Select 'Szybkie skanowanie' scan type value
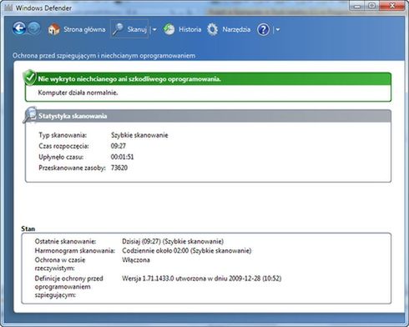 coord(139,135)
